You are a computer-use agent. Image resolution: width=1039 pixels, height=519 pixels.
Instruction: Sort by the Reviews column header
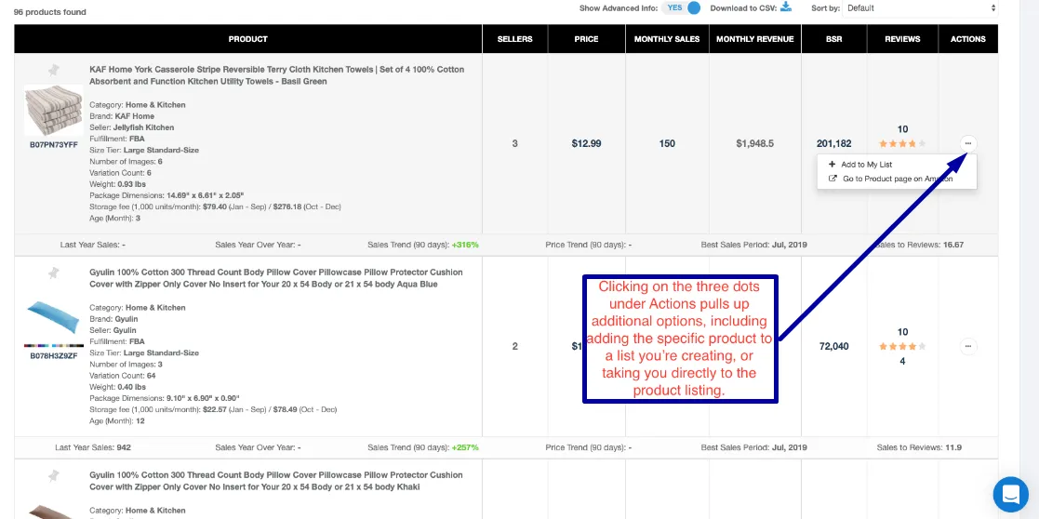tap(902, 39)
